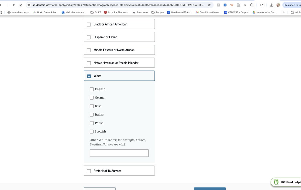Uncheck the White checkbox

(89, 76)
